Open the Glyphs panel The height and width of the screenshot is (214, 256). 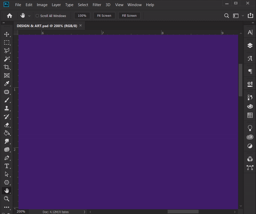[x=250, y=58]
